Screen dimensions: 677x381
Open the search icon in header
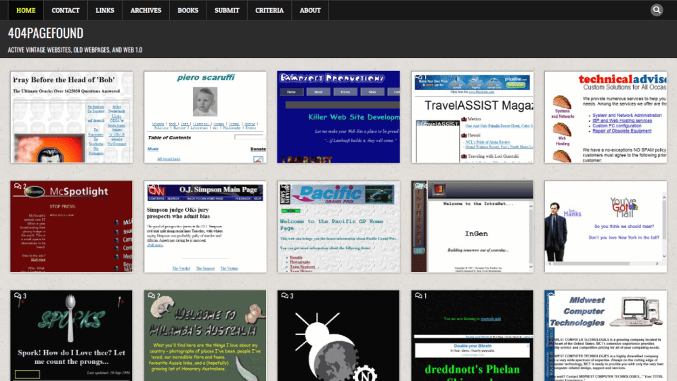[x=656, y=10]
